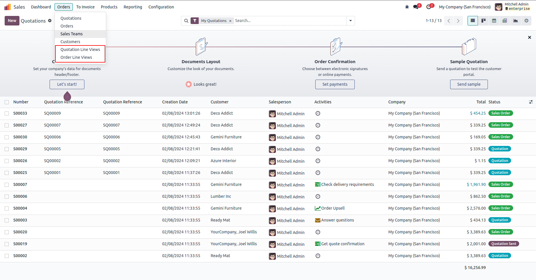Open the optional columns adjust menu
Screen dimensions: 536x280
coord(531,102)
